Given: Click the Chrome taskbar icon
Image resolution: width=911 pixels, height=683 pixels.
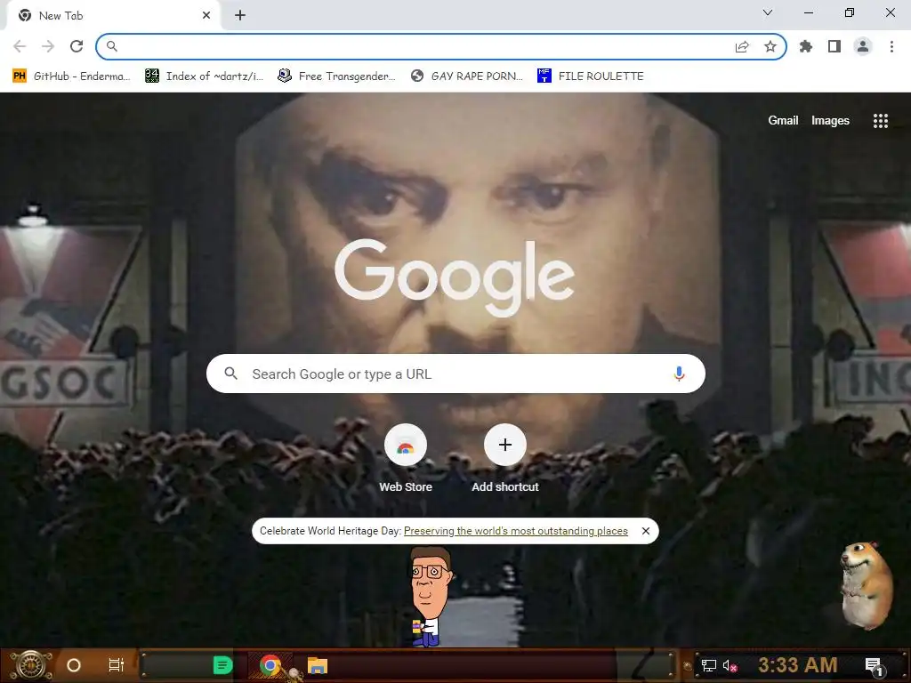Looking at the screenshot, I should pyautogui.click(x=270, y=665).
